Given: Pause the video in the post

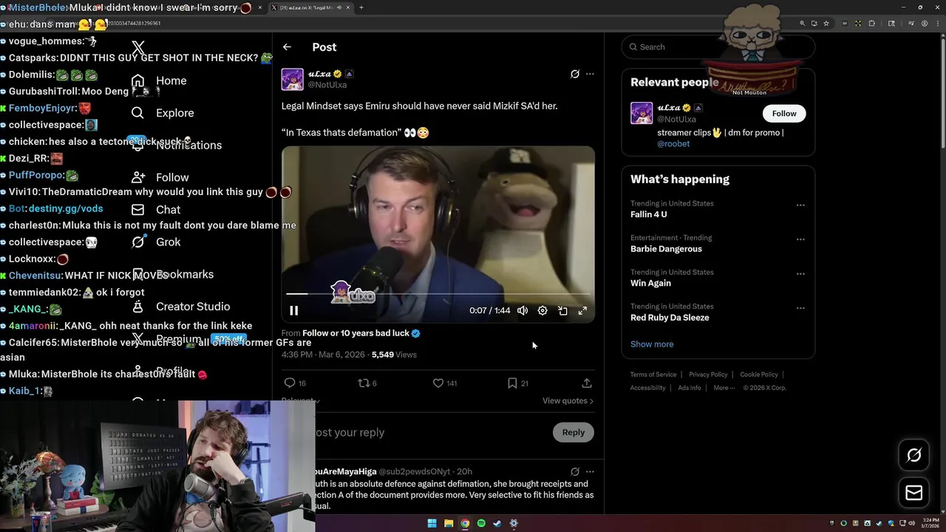Looking at the screenshot, I should pyautogui.click(x=293, y=311).
